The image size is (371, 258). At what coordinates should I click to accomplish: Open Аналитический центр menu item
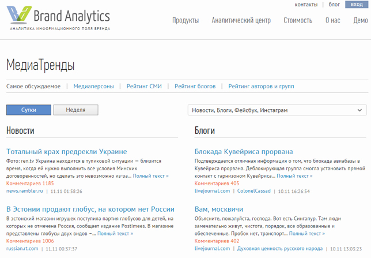coord(241,20)
